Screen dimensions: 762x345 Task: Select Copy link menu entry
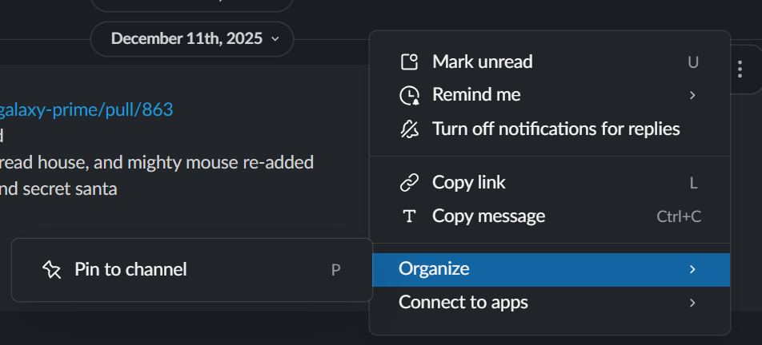[x=468, y=183]
